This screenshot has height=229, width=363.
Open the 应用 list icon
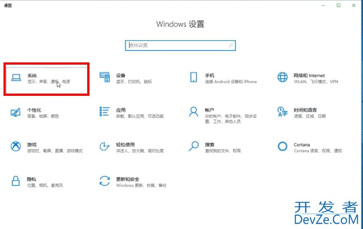pyautogui.click(x=104, y=111)
